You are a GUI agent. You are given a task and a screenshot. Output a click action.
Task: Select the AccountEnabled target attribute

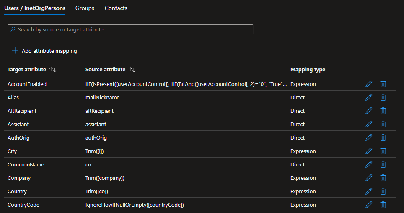pyautogui.click(x=27, y=84)
